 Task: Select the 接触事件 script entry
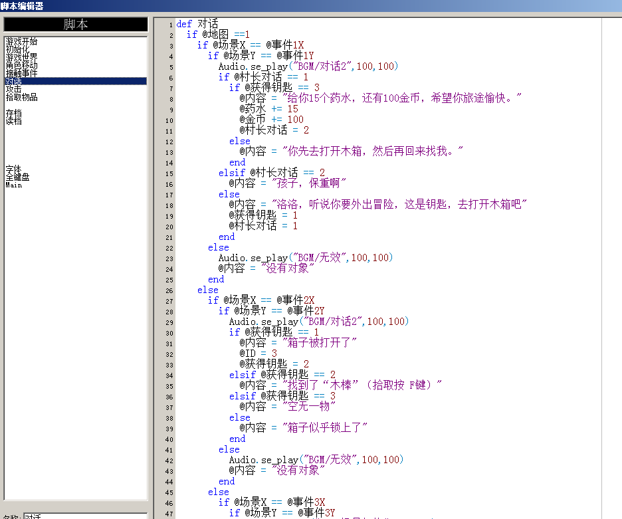tap(21, 73)
